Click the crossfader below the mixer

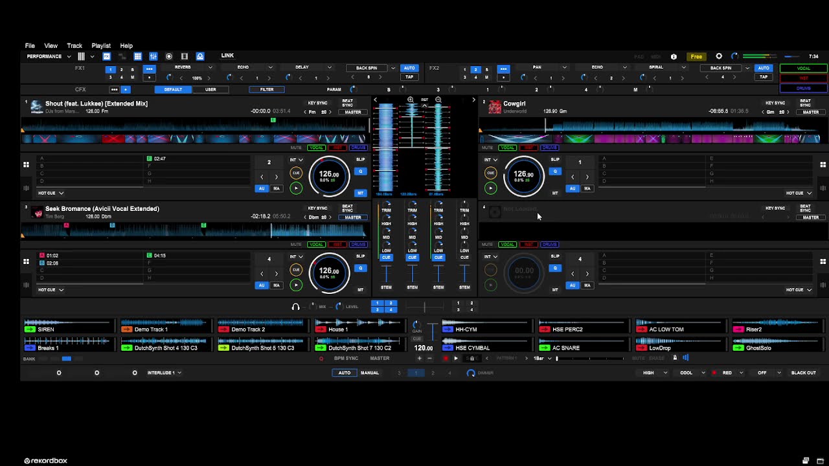pyautogui.click(x=424, y=307)
